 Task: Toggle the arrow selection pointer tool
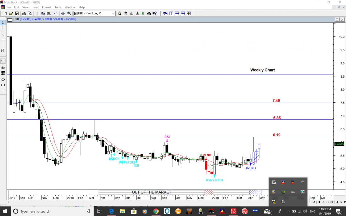coord(3,22)
